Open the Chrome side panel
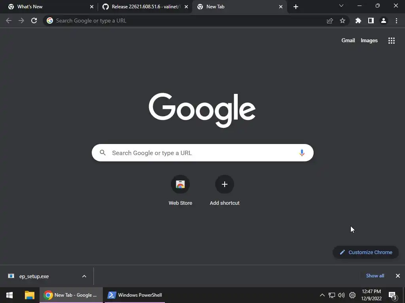 (x=371, y=21)
